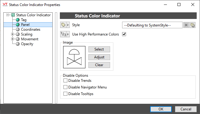The width and height of the screenshot is (200, 114).
Task: Click the 123 constant icon beside High Performance Colors
Action: tap(63, 34)
